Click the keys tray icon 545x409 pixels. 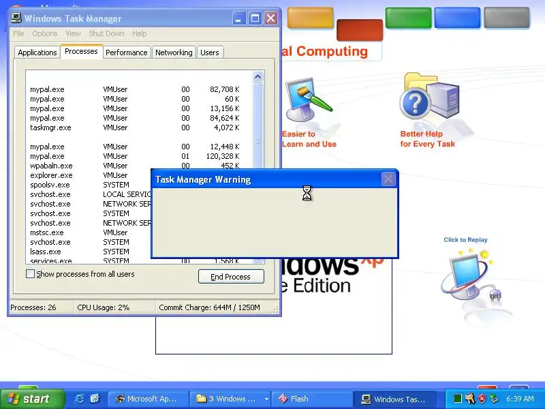(x=470, y=399)
